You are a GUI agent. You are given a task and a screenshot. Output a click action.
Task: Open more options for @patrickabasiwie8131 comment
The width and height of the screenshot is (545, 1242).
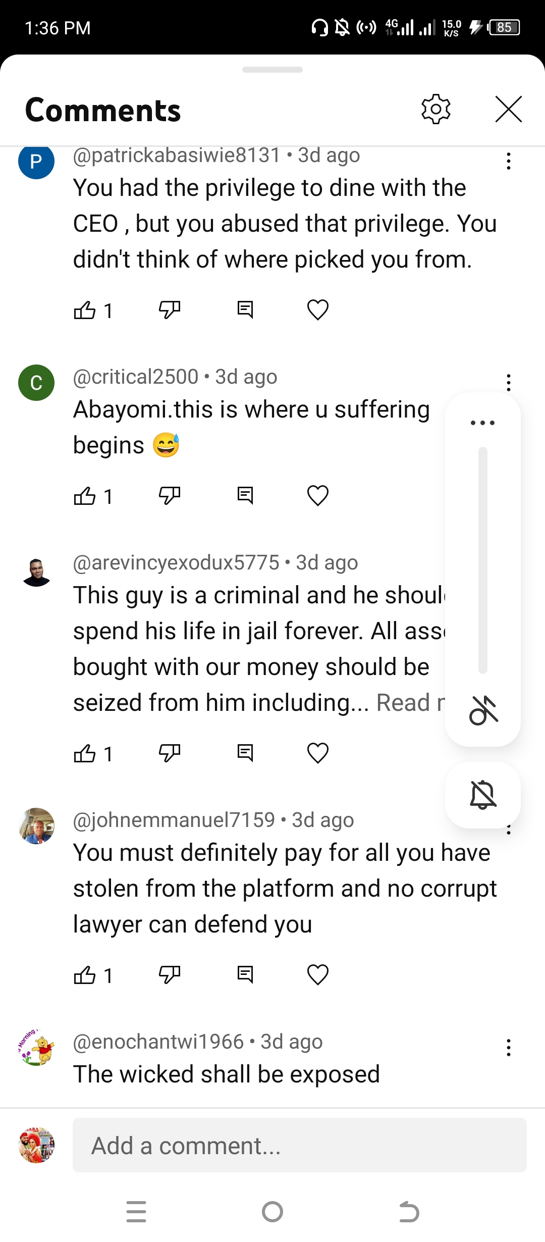[509, 161]
